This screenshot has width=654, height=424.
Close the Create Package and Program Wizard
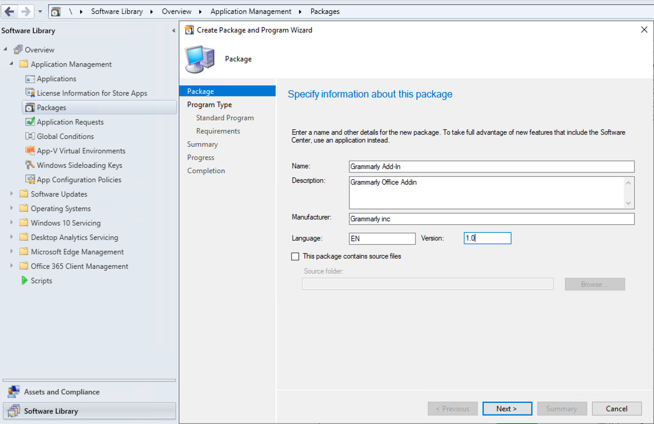click(644, 29)
